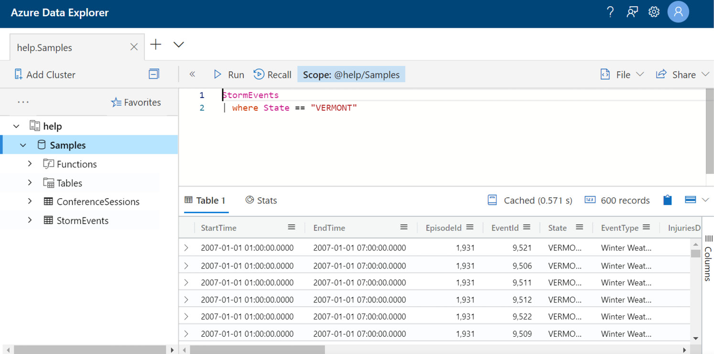Click left pane horizontal scrollbar
This screenshot has height=354, width=714.
pos(89,350)
